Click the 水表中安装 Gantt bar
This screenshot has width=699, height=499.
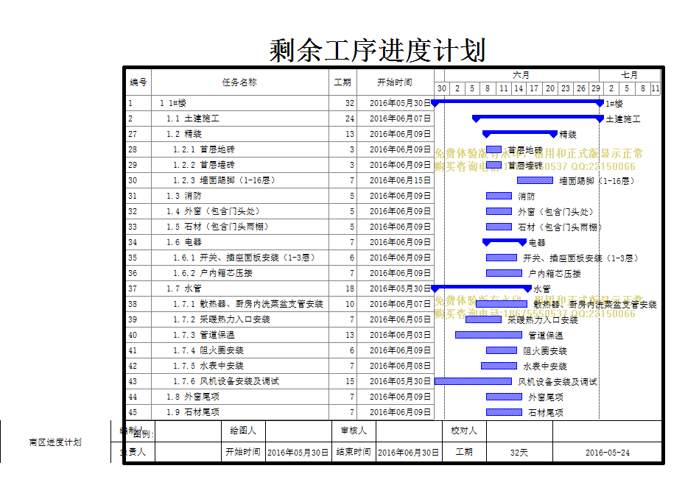499,366
